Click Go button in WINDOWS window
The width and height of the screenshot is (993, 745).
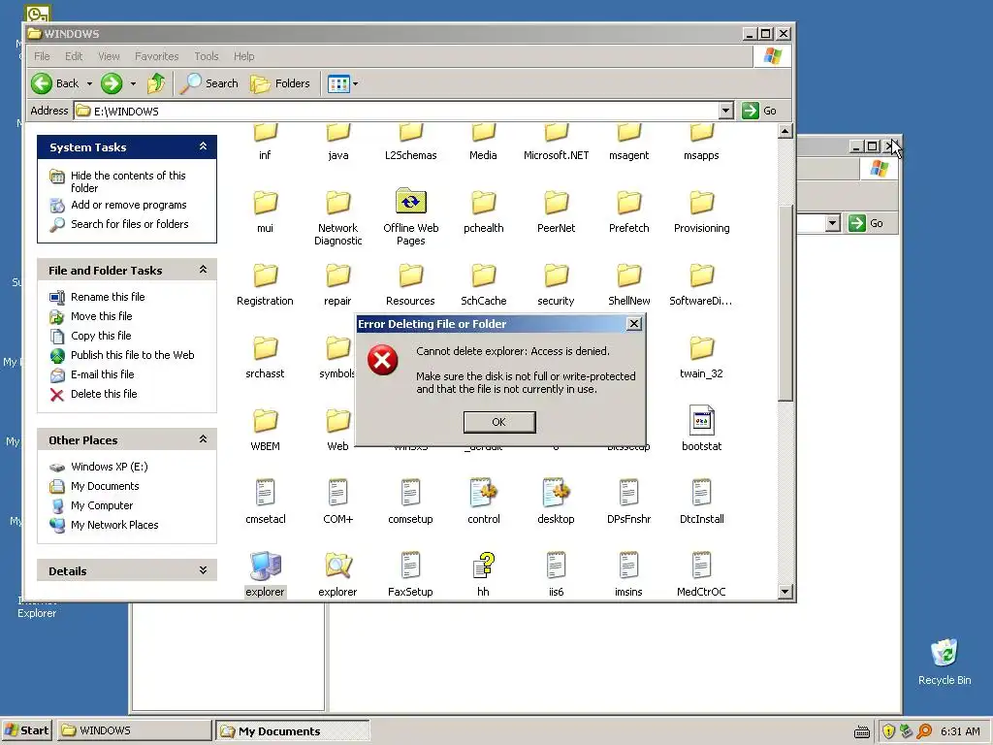coord(759,111)
